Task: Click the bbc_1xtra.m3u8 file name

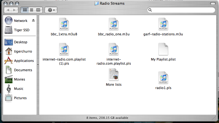Action: [x=64, y=34]
